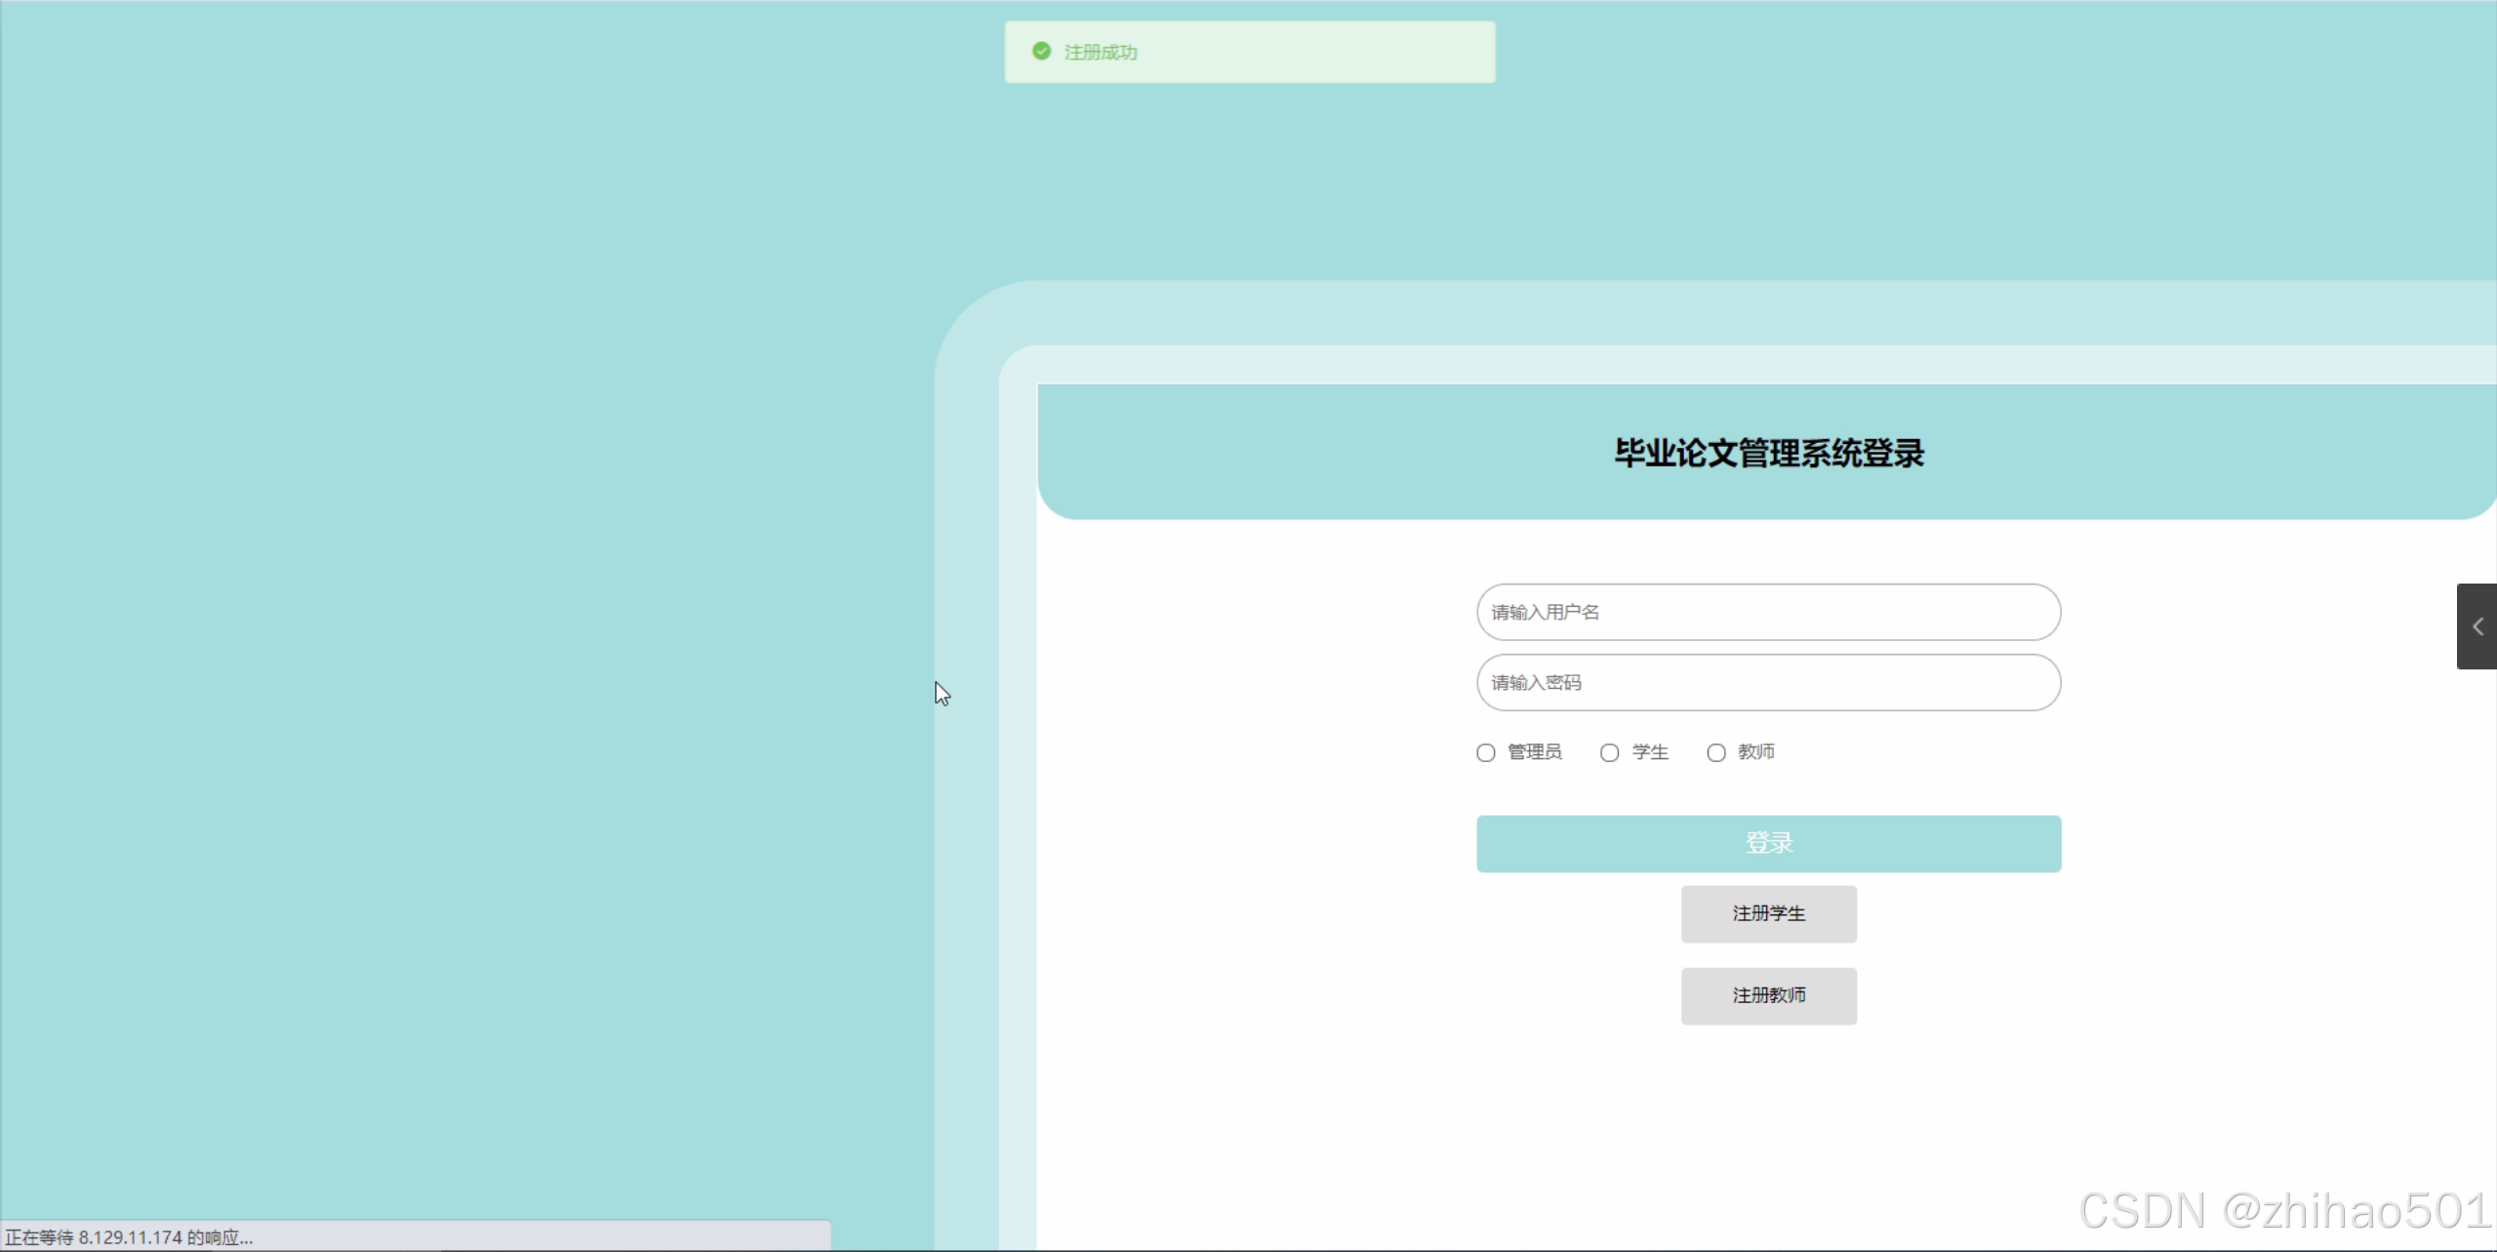Click the 注册成功 notification message text
Viewport: 2497px width, 1252px height.
click(1100, 52)
